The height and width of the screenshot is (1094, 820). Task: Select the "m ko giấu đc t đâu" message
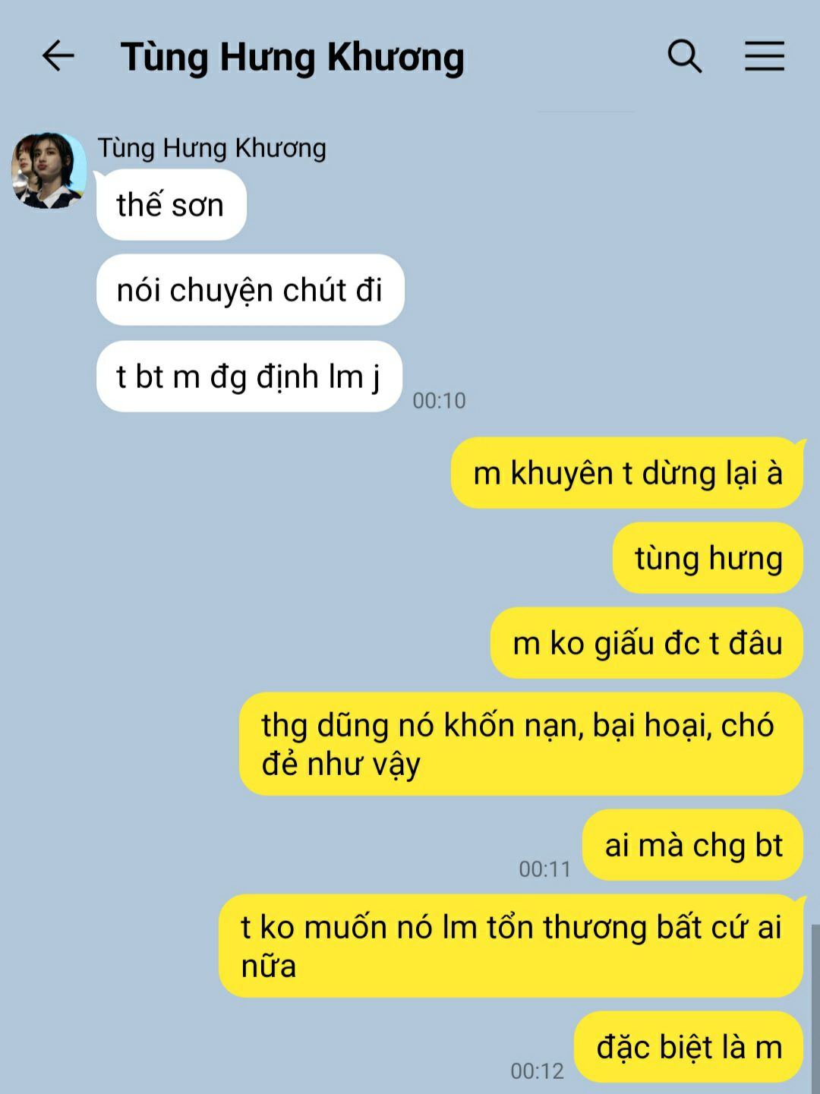(x=647, y=643)
